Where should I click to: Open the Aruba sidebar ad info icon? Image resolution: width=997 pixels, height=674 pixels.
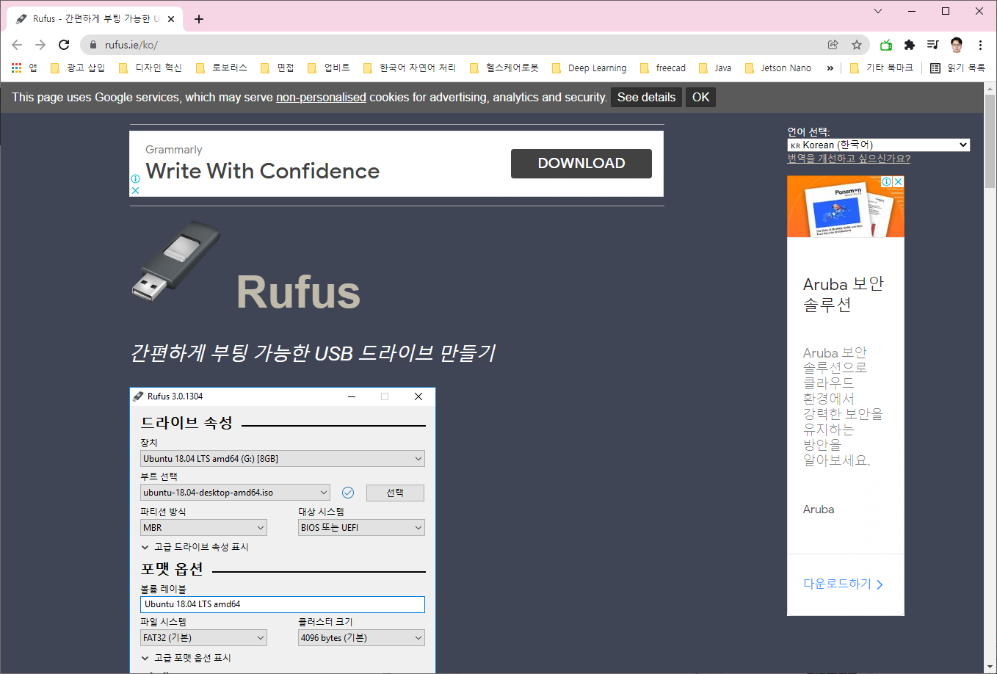pyautogui.click(x=886, y=181)
